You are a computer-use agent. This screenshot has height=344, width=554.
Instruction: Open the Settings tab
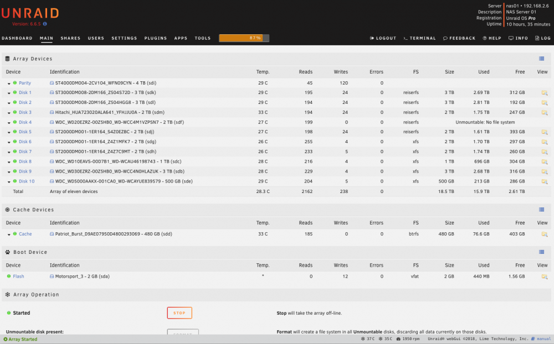[x=124, y=38]
